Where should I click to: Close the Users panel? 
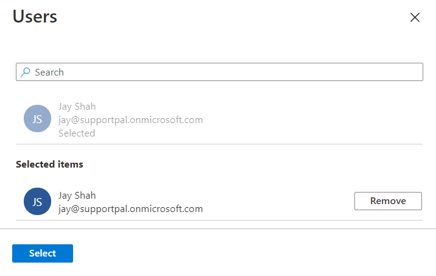tap(415, 18)
